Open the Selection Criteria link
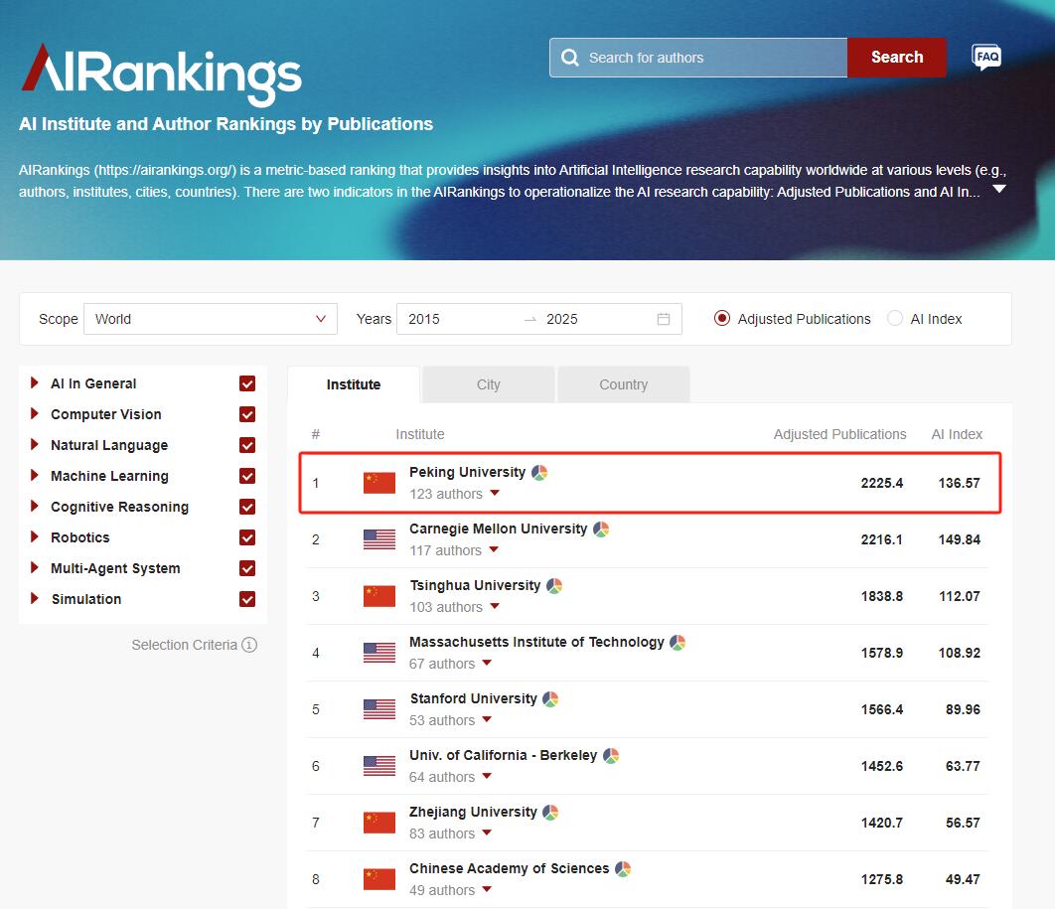Viewport: 1055px width, 909px height. tap(185, 645)
